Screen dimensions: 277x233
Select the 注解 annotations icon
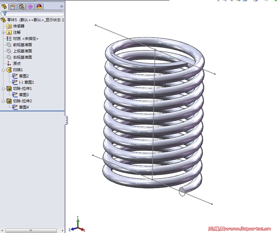9,32
